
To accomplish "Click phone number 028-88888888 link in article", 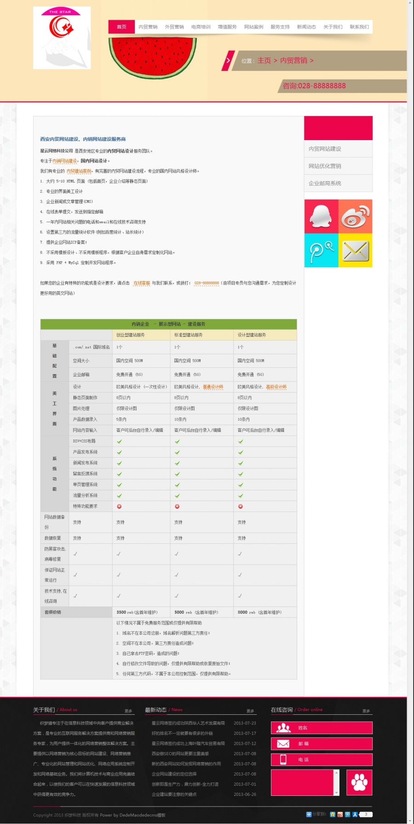I will click(x=207, y=283).
